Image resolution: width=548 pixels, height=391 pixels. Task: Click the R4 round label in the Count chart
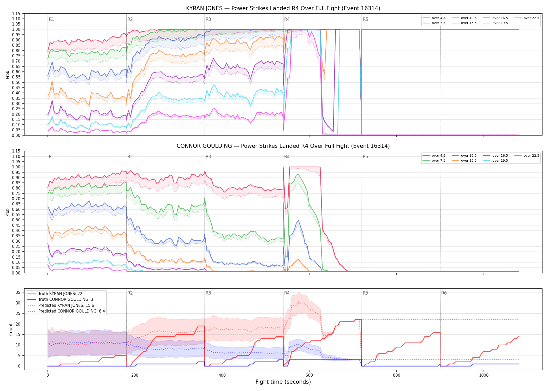[x=287, y=293]
